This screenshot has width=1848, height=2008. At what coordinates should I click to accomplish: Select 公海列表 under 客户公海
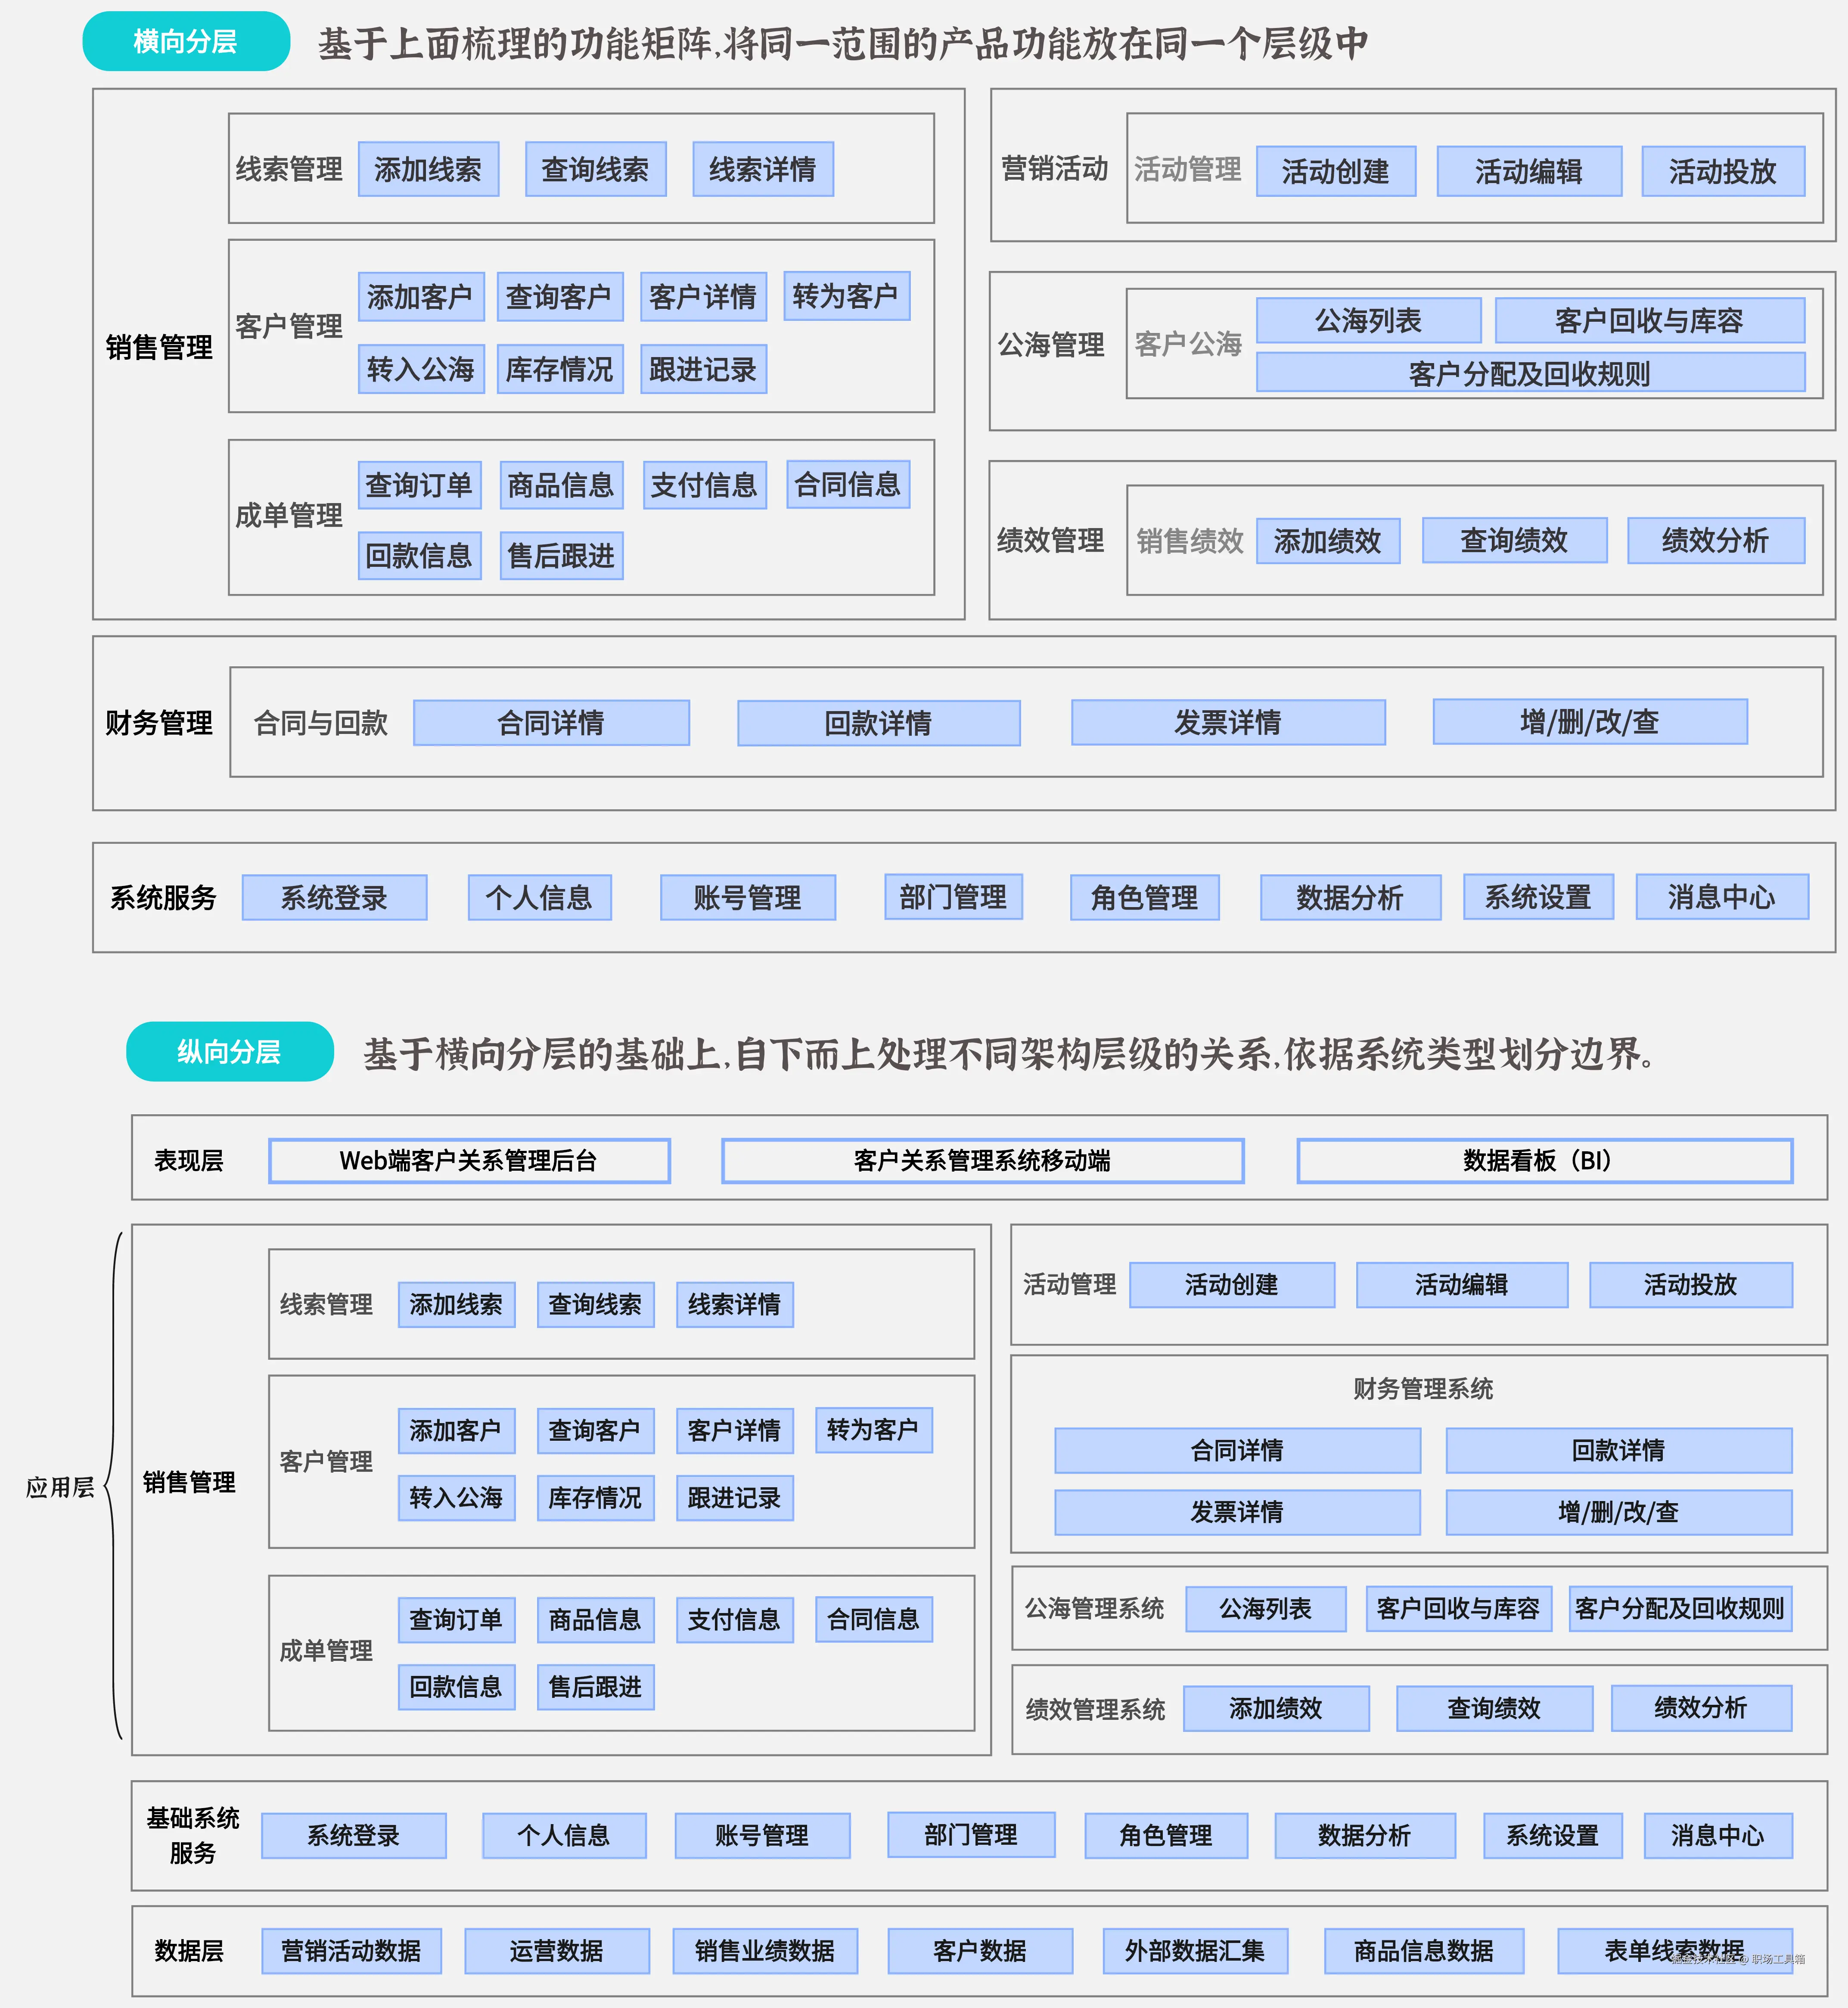click(1367, 320)
